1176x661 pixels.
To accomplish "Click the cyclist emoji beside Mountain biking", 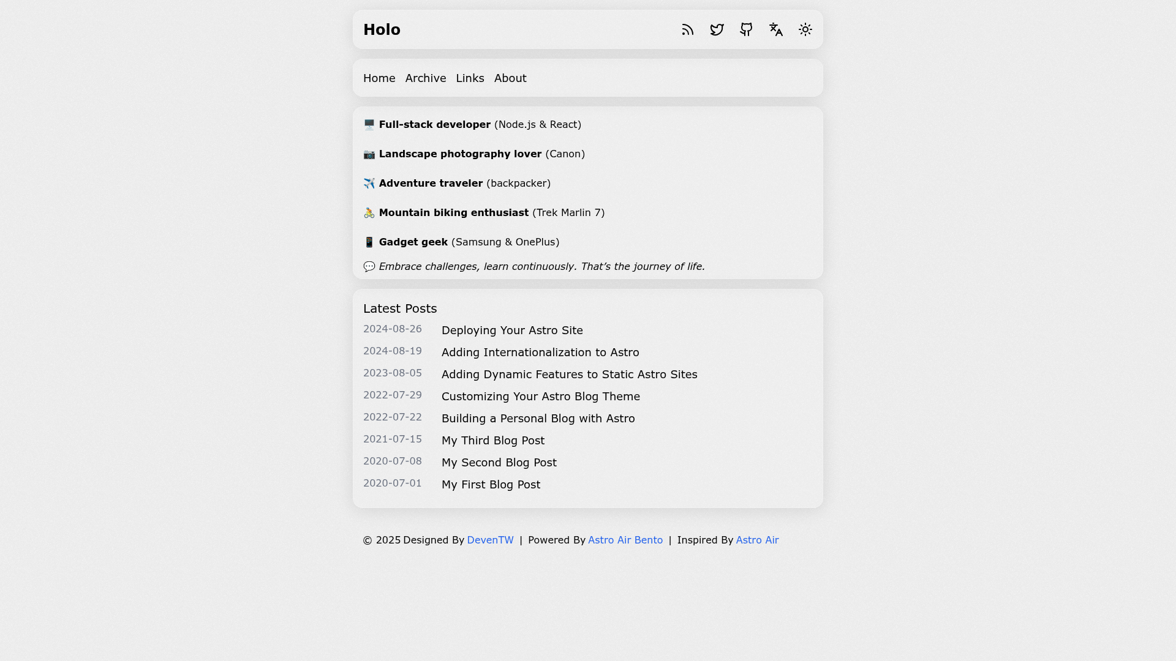I will (x=369, y=213).
